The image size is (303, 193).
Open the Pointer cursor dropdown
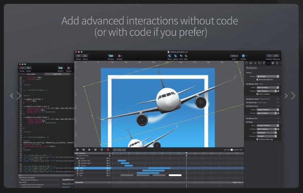pos(268,76)
